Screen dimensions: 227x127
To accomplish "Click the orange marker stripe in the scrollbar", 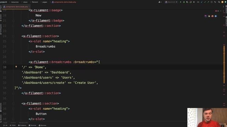I will coord(224,64).
